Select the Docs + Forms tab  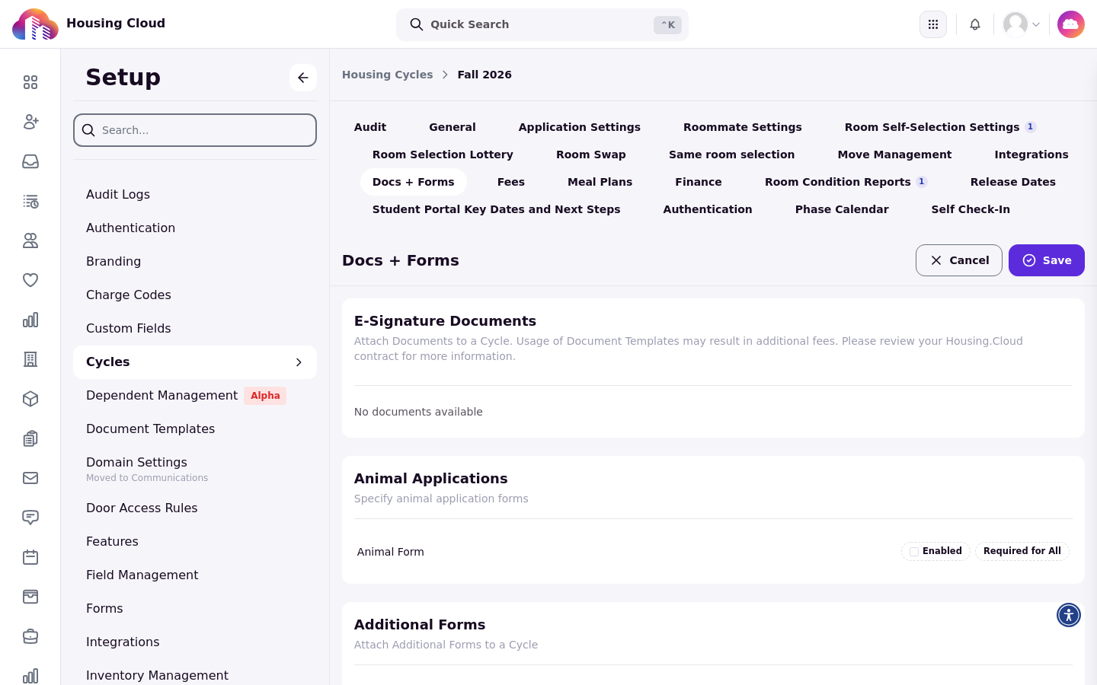click(414, 182)
